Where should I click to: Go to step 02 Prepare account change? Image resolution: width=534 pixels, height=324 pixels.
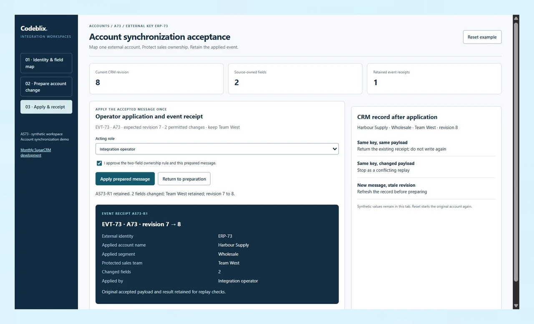(46, 87)
